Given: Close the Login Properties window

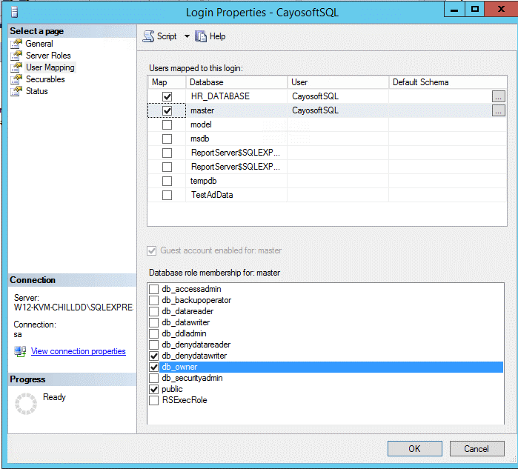Looking at the screenshot, I should (x=501, y=9).
